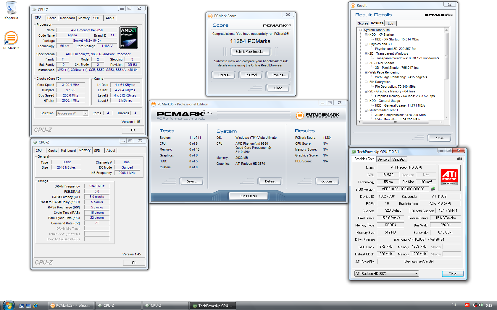Click the TechPowerUp GPU-Z taskbar button
497x310 pixels.
[213, 306]
